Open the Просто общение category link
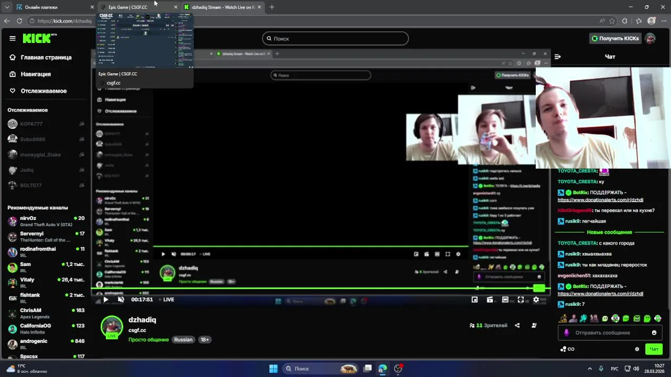The height and width of the screenshot is (377, 671). [148, 340]
